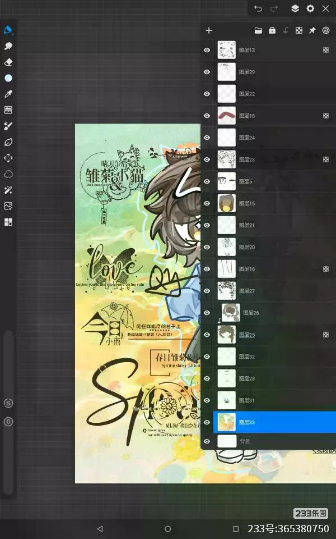Image resolution: width=336 pixels, height=539 pixels.
Task: Tap Android recent apps button
Action: pyautogui.click(x=236, y=529)
